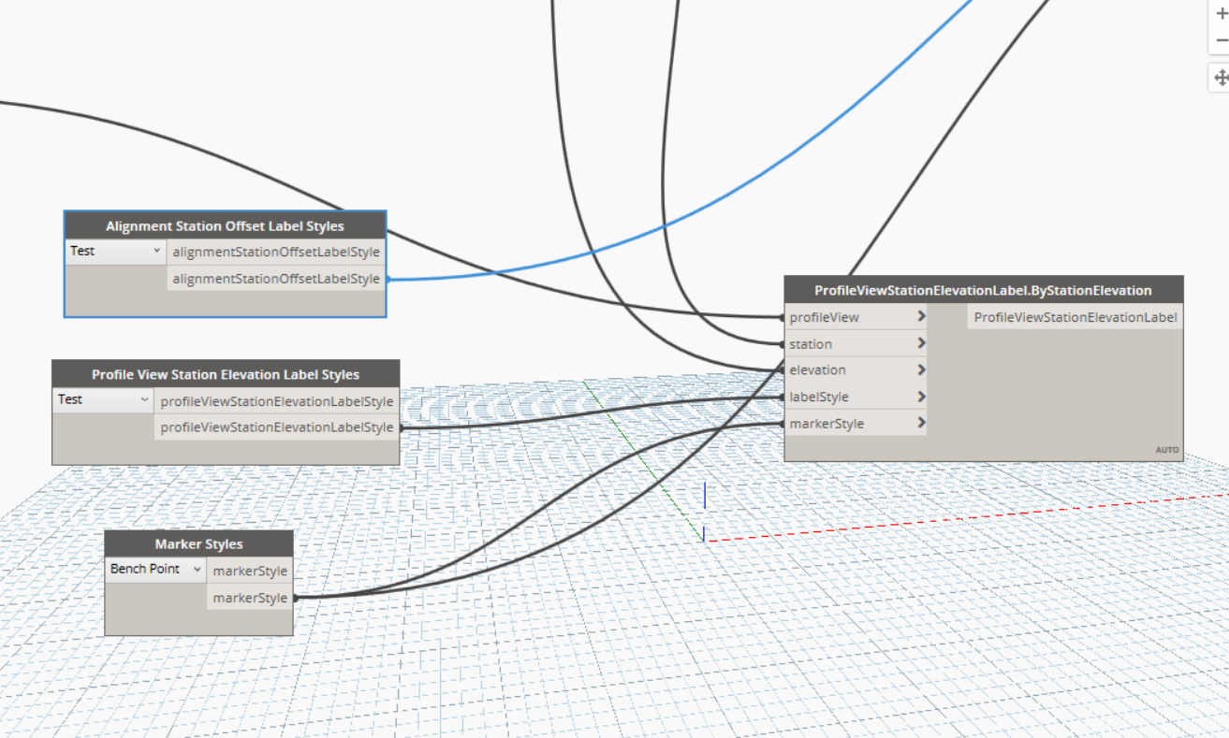Image resolution: width=1229 pixels, height=738 pixels.
Task: Click the markerStyle input port arrow
Action: pos(921,423)
